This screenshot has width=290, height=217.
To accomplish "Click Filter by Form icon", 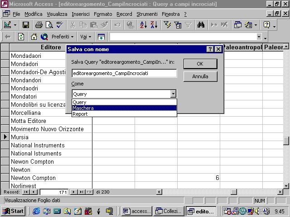I will (x=178, y=25).
